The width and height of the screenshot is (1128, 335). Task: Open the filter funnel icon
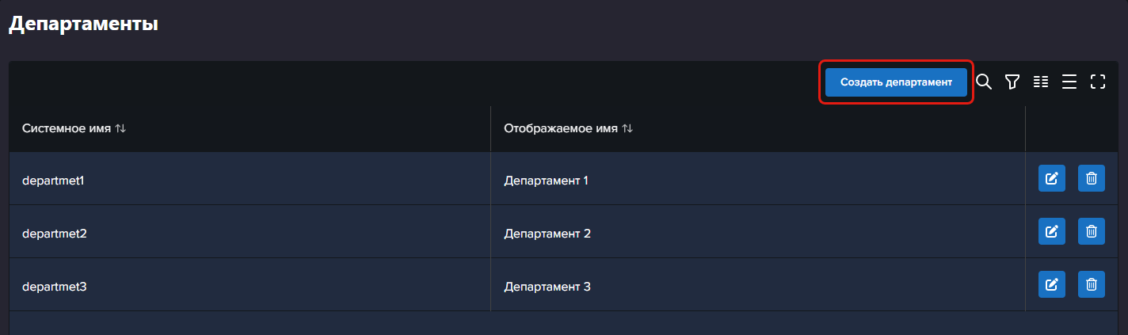1012,82
